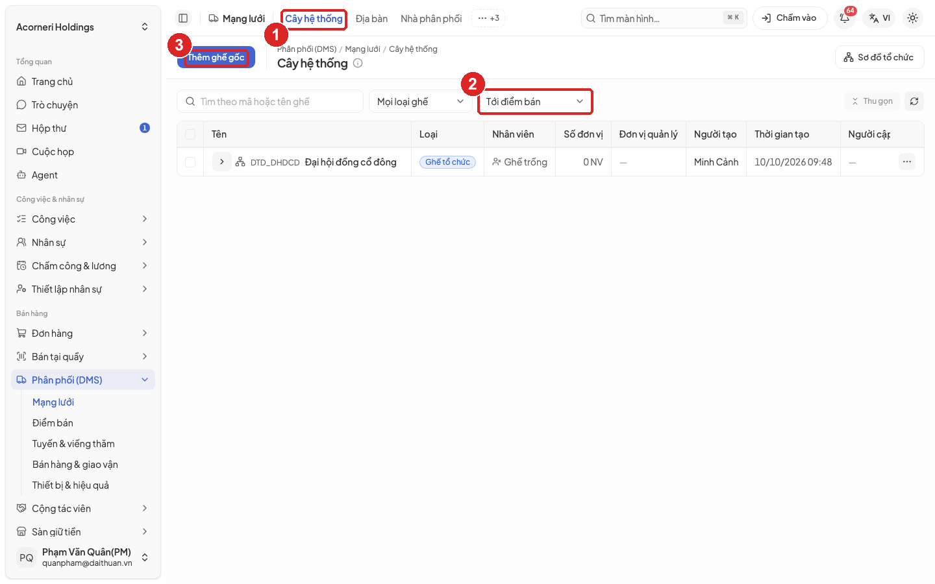Toggle the sidebar collapse icon
The image size is (935, 584).
183,18
